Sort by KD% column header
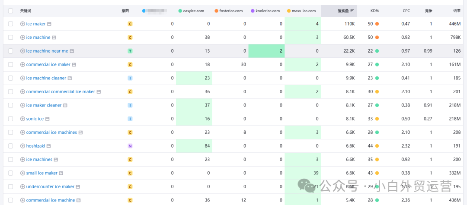 click(374, 11)
